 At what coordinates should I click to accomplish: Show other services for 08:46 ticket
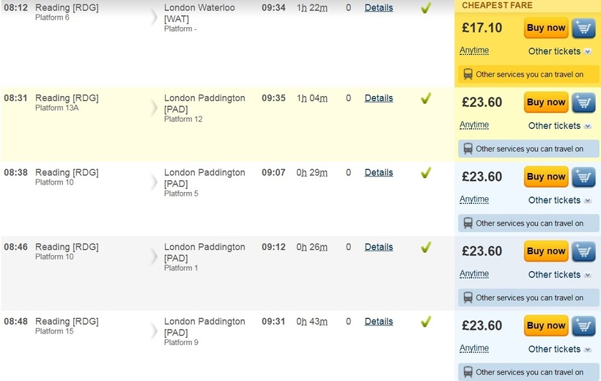pos(528,297)
